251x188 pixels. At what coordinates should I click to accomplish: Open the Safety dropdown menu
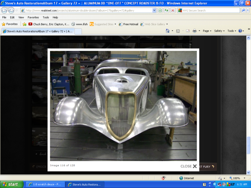tap(219, 31)
